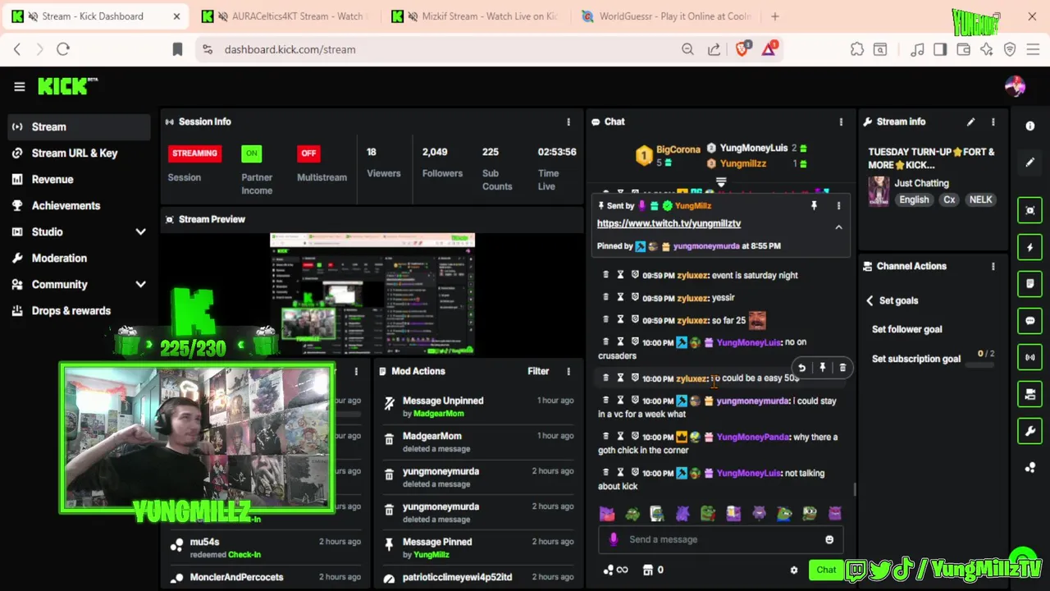Ban zyluxez on the 'so far 25' message
Screen dimensions: 1050x591
635,320
